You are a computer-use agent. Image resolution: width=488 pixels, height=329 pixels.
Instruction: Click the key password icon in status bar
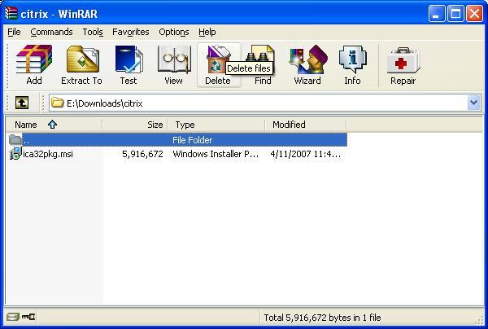28,317
